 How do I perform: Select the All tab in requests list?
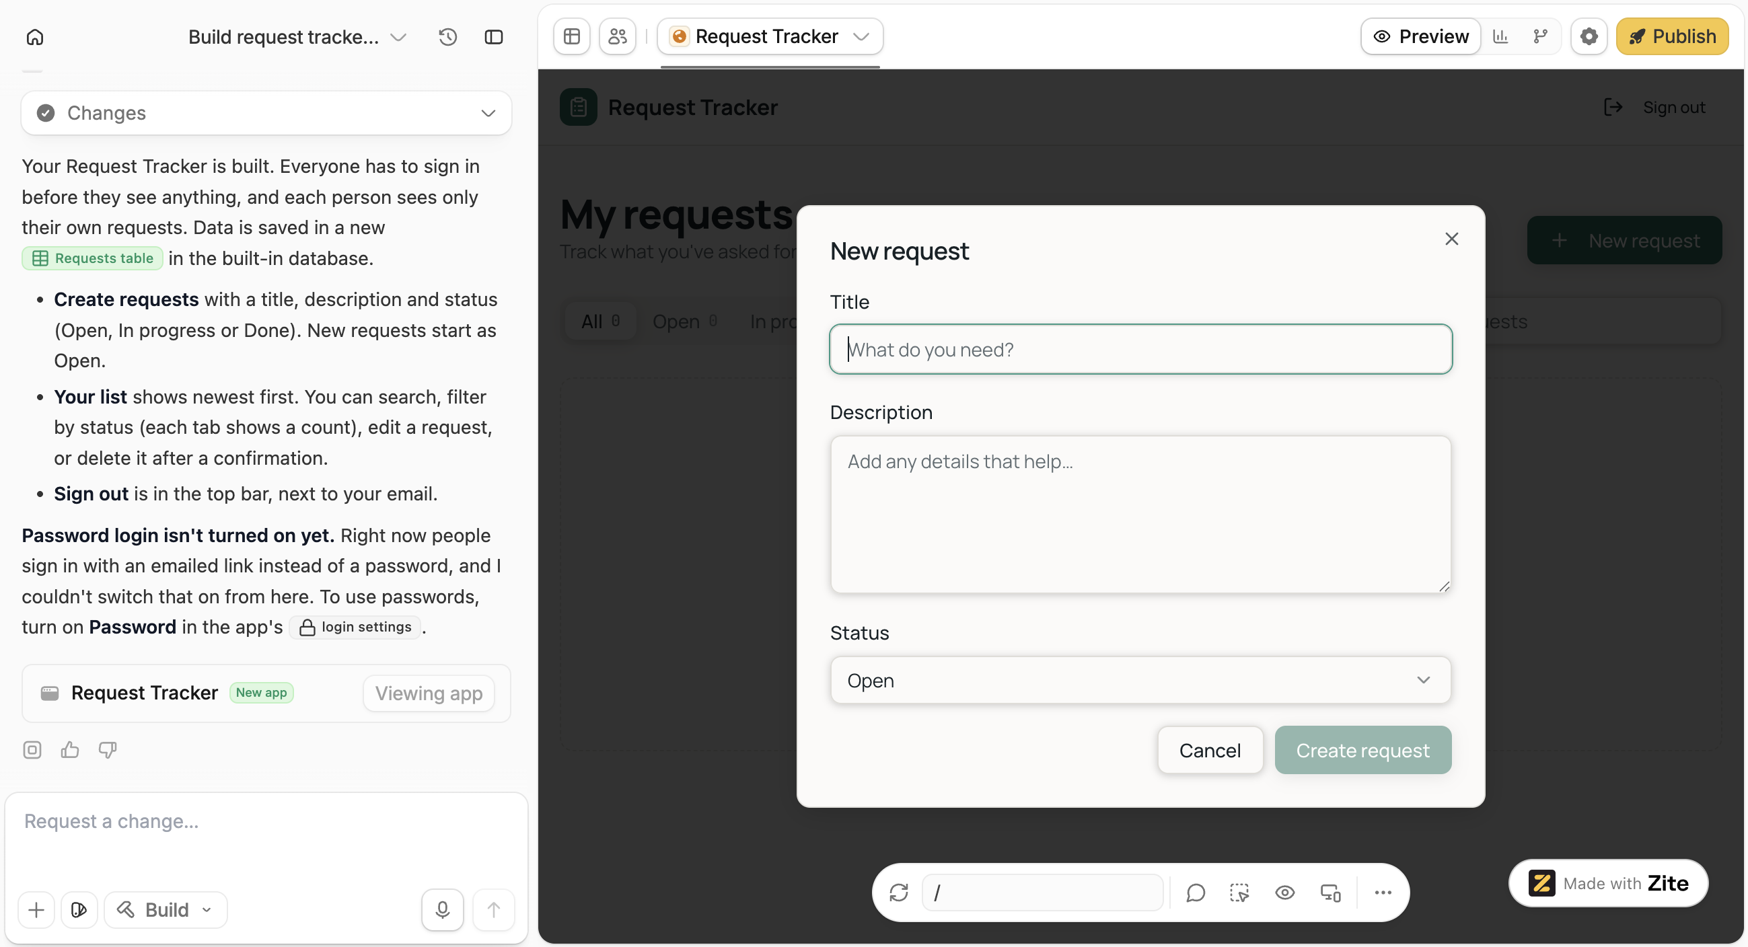point(600,321)
